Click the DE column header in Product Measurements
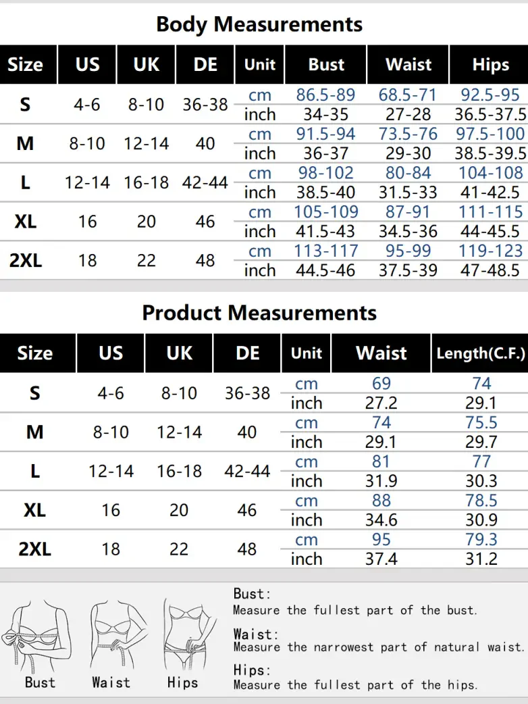 point(247,353)
